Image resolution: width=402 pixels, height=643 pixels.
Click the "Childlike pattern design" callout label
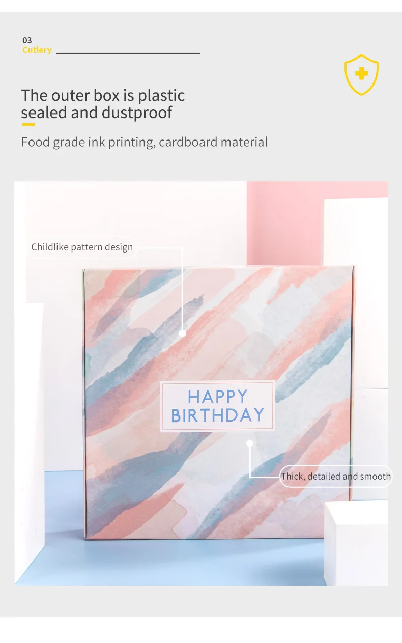(x=82, y=247)
